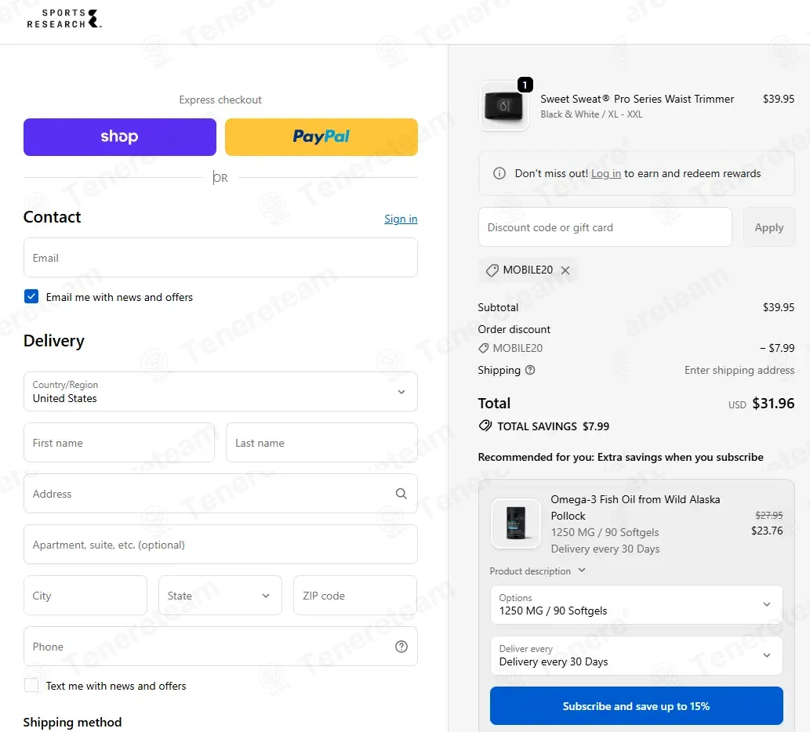The height and width of the screenshot is (732, 810).
Task: Focus the Apartment, suite field
Action: [x=220, y=545]
